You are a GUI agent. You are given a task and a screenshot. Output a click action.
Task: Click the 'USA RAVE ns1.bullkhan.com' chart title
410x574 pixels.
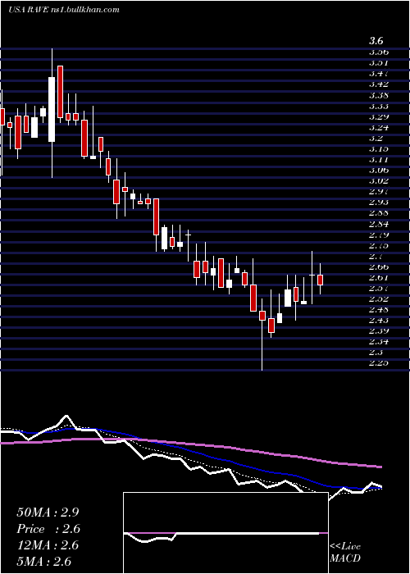click(64, 10)
